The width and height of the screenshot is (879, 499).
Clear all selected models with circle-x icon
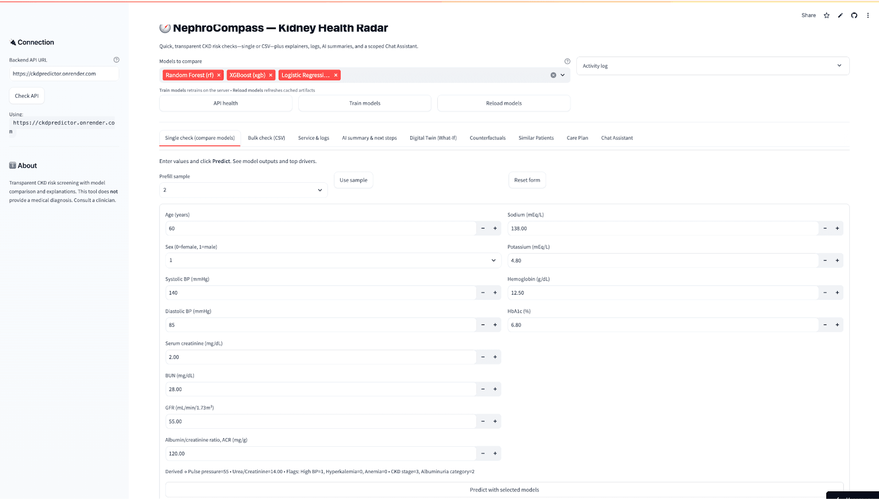pos(553,75)
